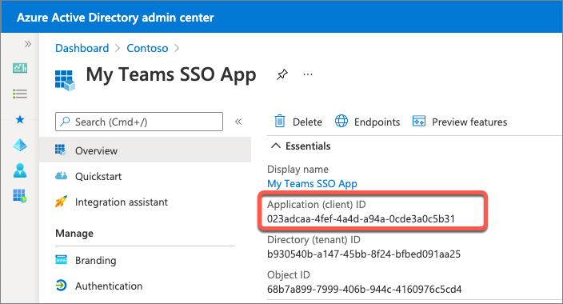Open Preview features

[460, 122]
